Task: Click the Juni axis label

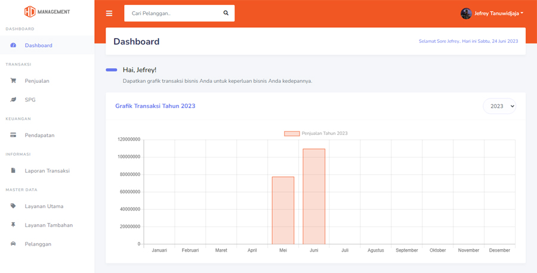Action: [x=314, y=250]
